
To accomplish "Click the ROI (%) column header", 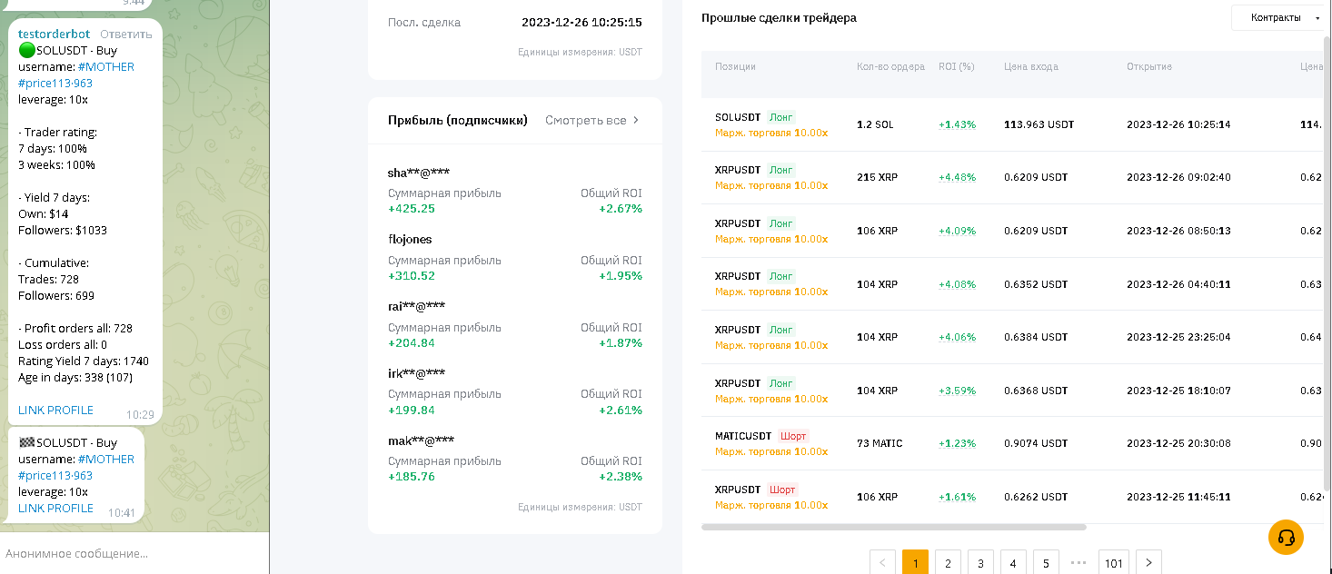I will pos(956,67).
